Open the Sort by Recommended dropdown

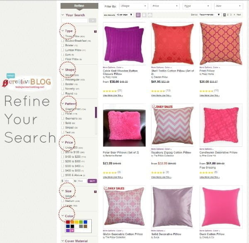(x=210, y=15)
